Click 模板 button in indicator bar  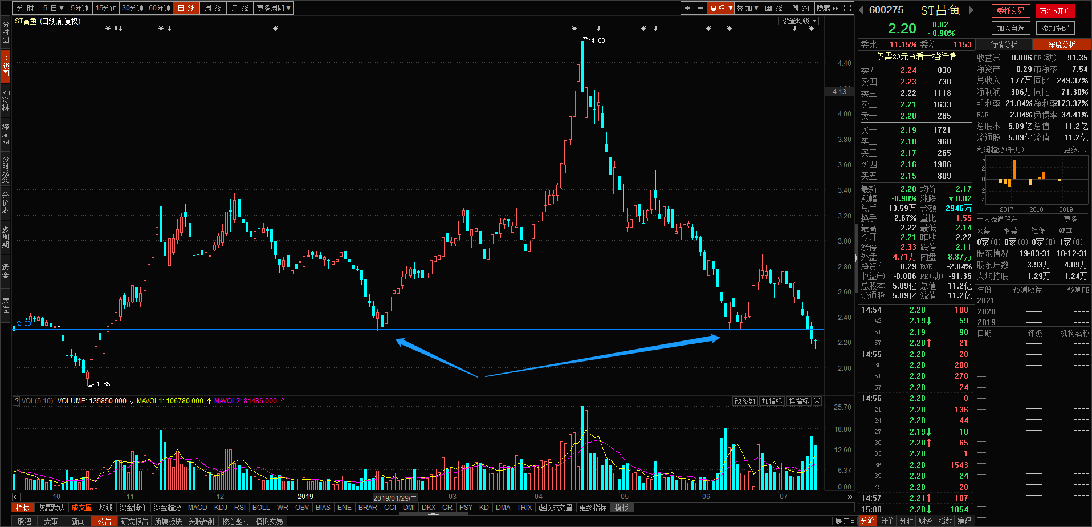pos(621,508)
